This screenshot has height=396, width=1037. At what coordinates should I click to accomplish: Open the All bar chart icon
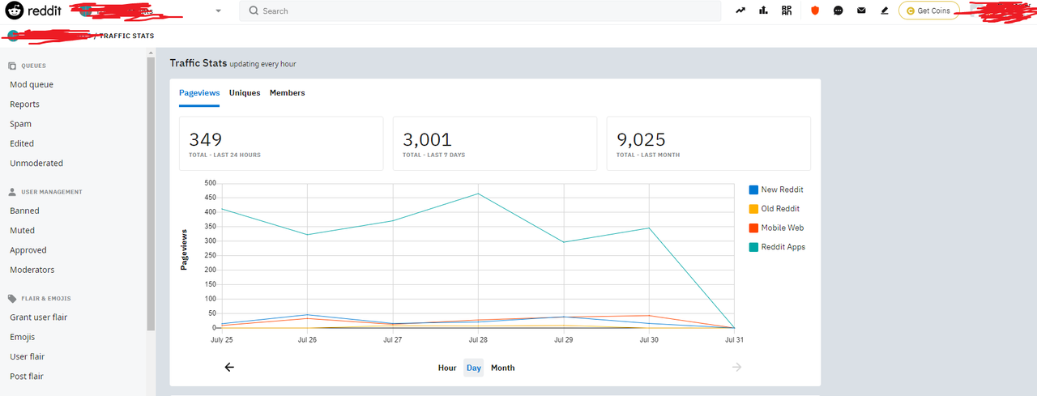763,11
